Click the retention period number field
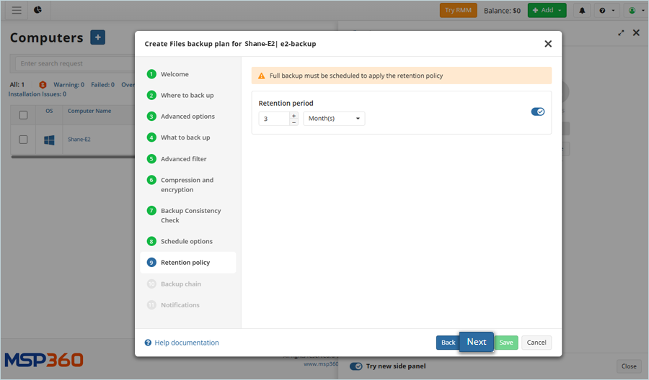Image resolution: width=649 pixels, height=380 pixels. (x=274, y=119)
